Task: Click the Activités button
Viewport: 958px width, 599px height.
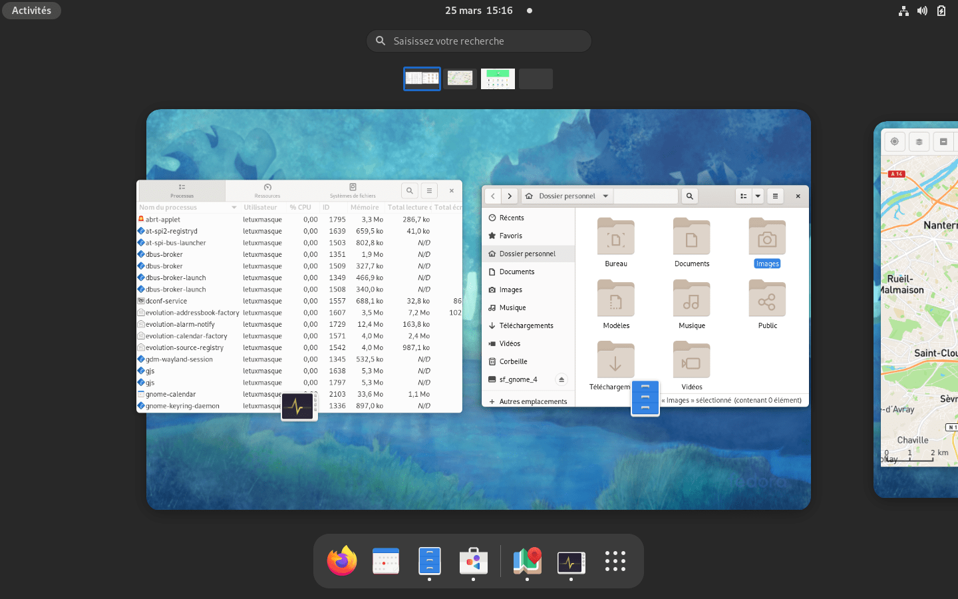Action: tap(31, 11)
